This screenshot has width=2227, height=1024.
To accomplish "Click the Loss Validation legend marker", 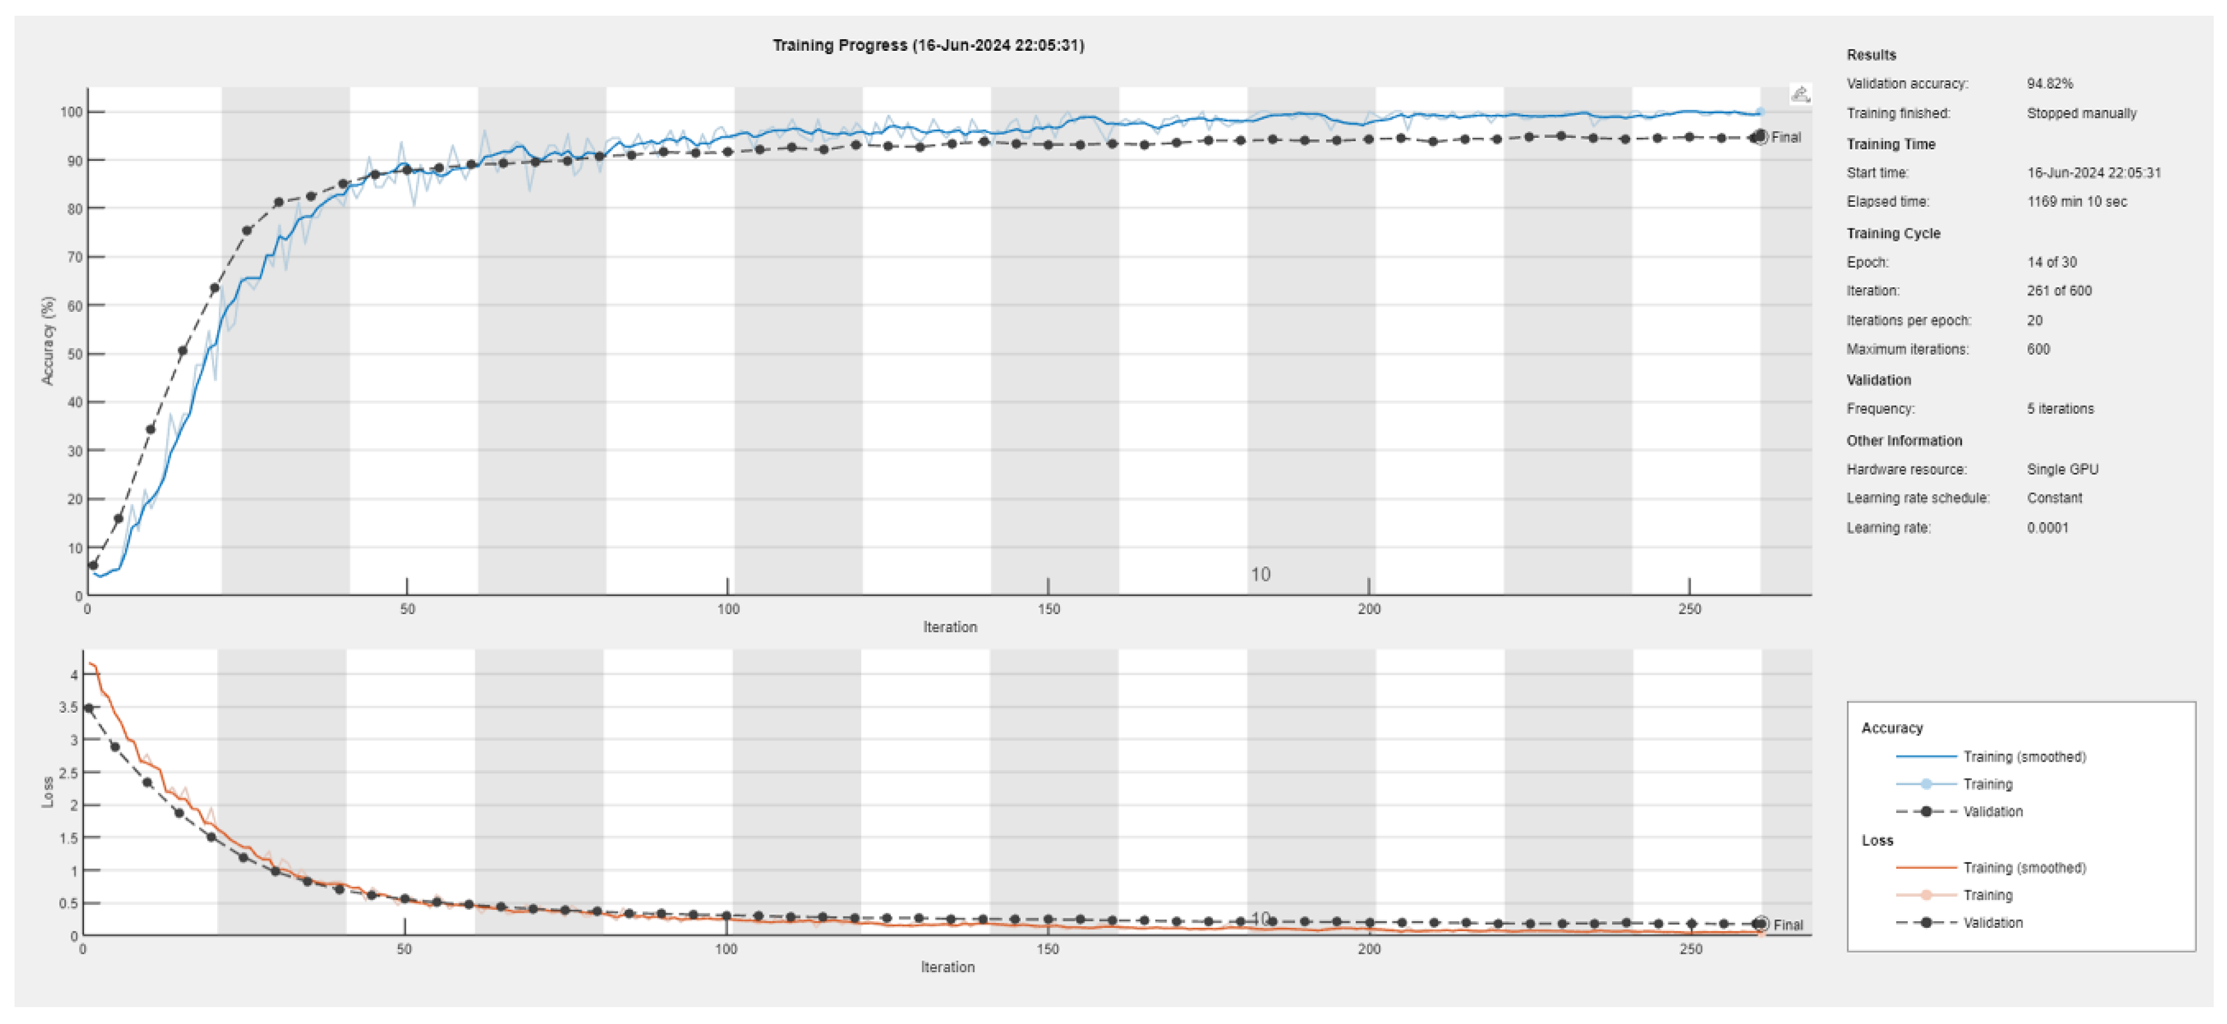I will pos(1926,923).
